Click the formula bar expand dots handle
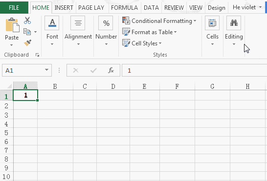The height and width of the screenshot is (181, 267). [x=59, y=70]
